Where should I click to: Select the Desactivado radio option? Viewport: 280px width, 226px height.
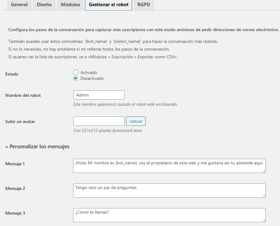point(76,78)
